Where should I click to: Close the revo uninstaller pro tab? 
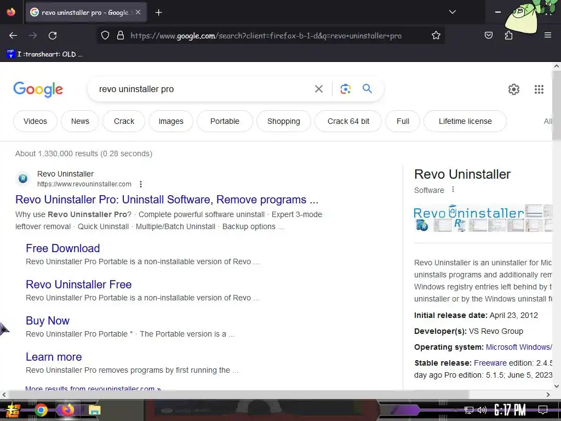(x=138, y=12)
